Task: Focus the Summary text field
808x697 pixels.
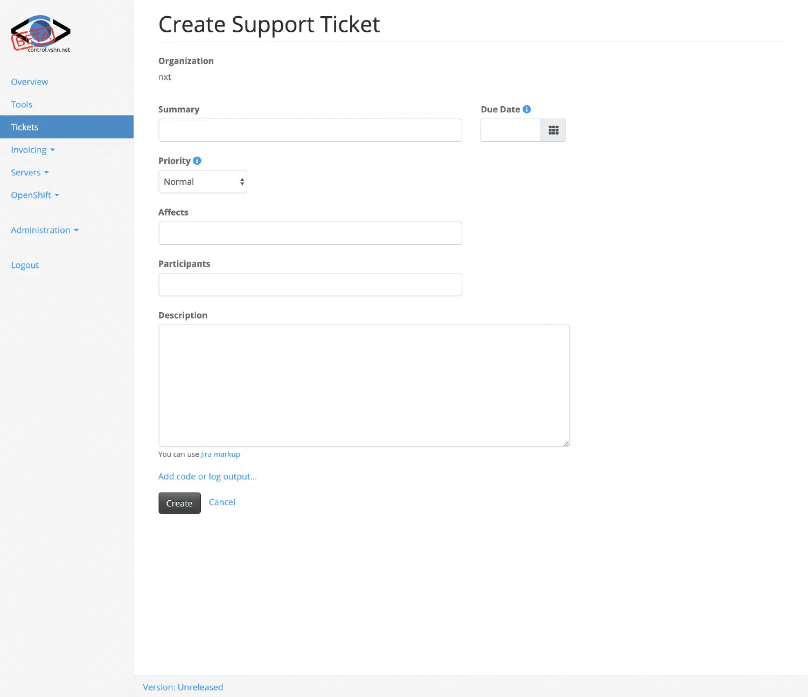Action: click(310, 130)
